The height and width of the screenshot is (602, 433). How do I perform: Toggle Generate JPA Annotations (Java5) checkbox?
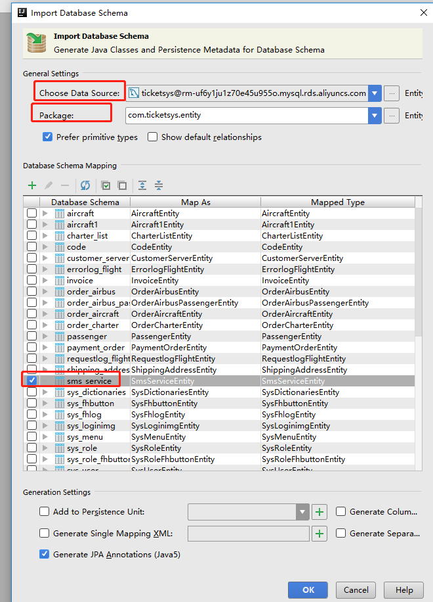(45, 554)
